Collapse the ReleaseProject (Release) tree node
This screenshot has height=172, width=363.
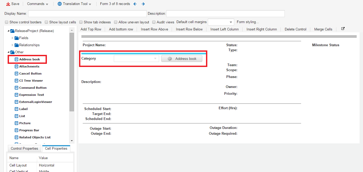(9, 31)
